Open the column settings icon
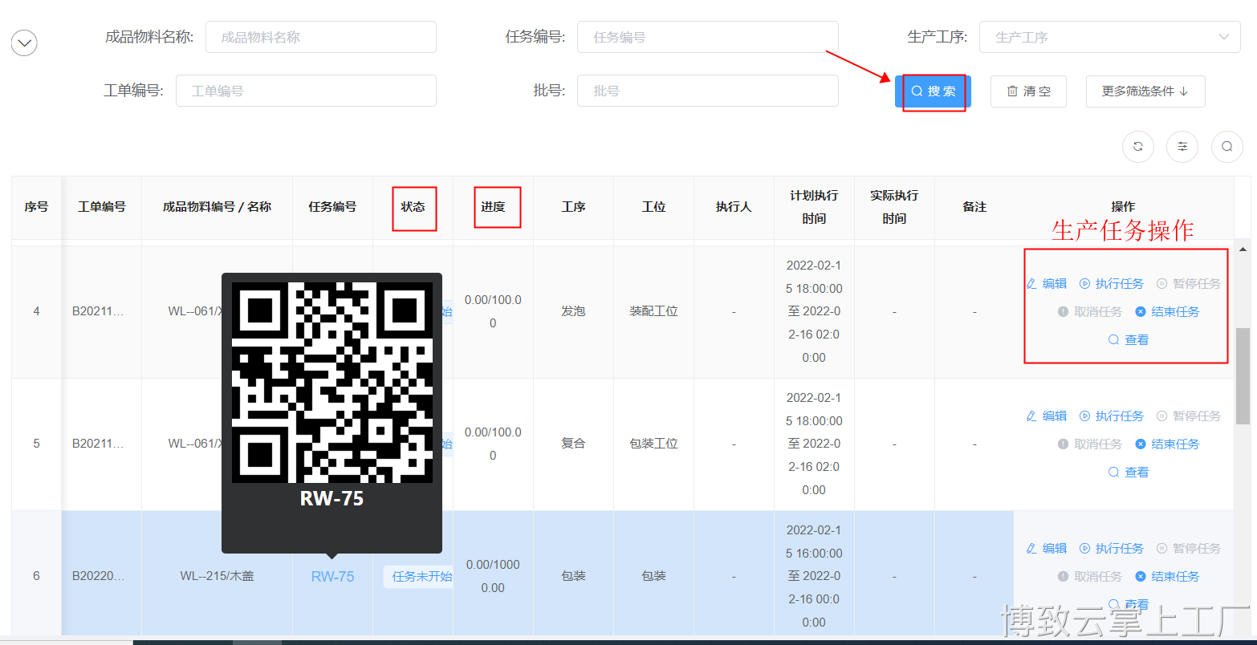The image size is (1257, 645). (x=1182, y=147)
